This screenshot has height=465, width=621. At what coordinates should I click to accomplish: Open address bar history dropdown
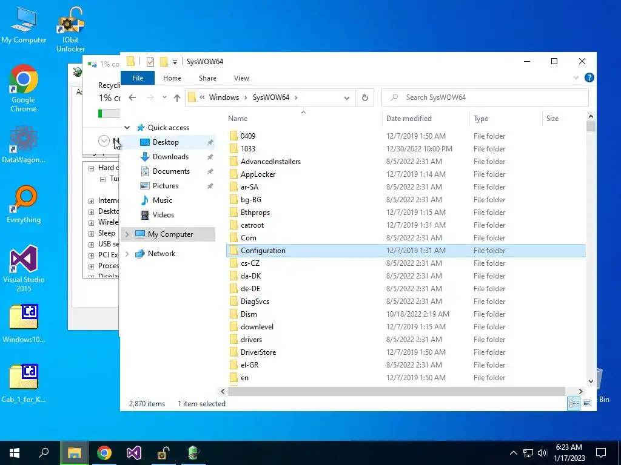[x=347, y=97]
